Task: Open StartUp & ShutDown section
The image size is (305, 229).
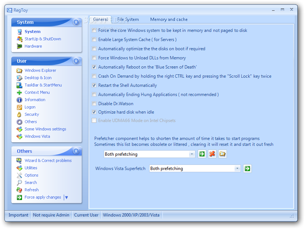Action: 43,39
